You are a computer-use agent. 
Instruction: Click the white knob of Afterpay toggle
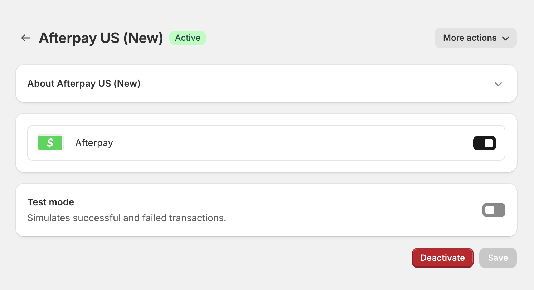(x=489, y=143)
